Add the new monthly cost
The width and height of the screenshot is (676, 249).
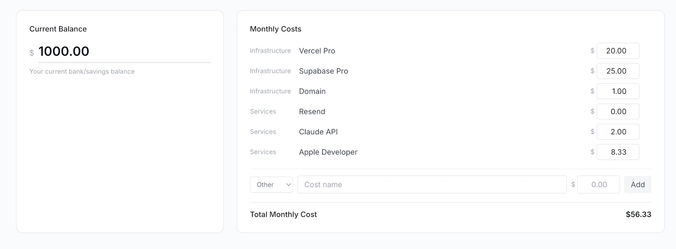click(x=638, y=184)
